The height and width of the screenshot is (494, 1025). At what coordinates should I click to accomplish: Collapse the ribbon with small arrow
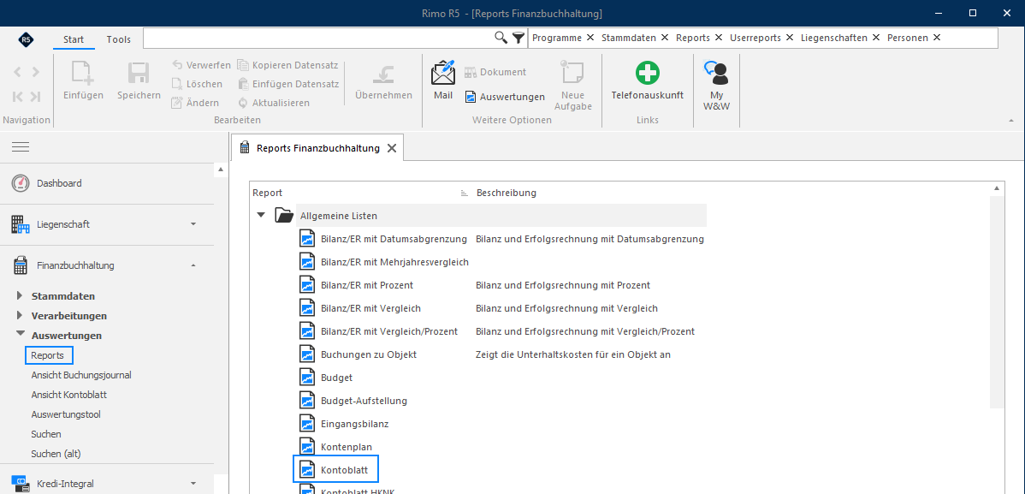point(1011,121)
